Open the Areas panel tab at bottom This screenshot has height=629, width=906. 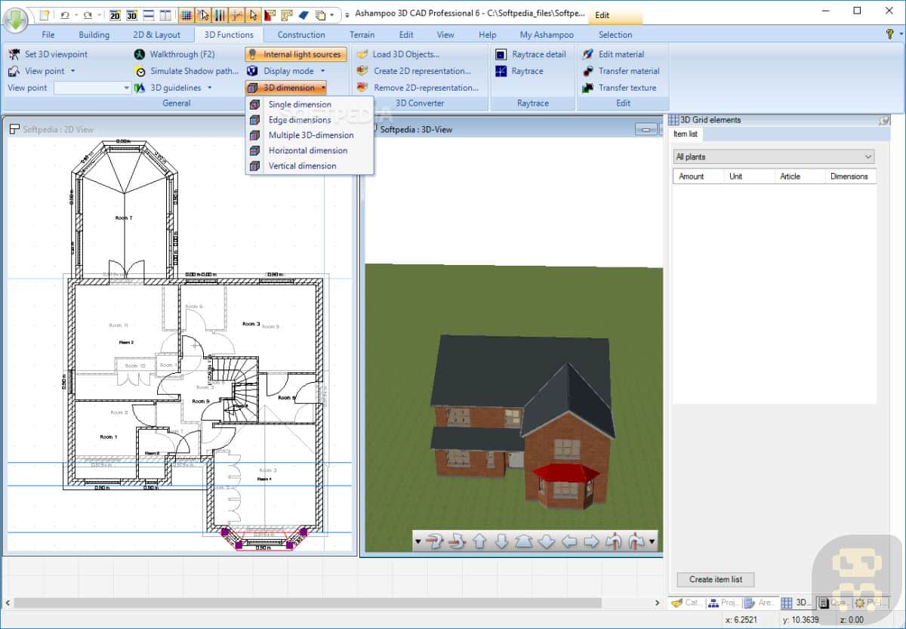point(760,603)
